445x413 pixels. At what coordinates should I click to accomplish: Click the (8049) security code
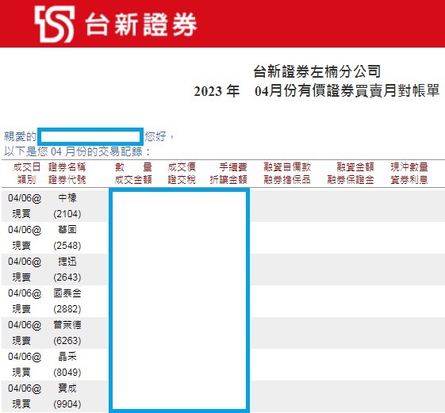(67, 373)
